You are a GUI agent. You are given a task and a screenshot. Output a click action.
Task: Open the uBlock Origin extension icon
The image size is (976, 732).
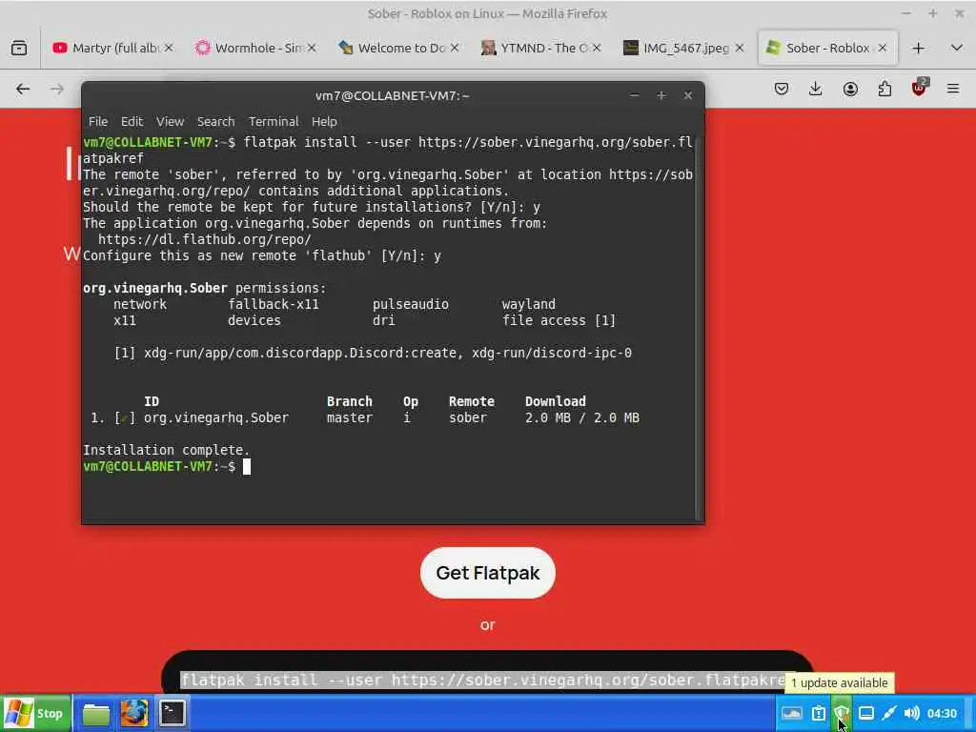point(920,88)
